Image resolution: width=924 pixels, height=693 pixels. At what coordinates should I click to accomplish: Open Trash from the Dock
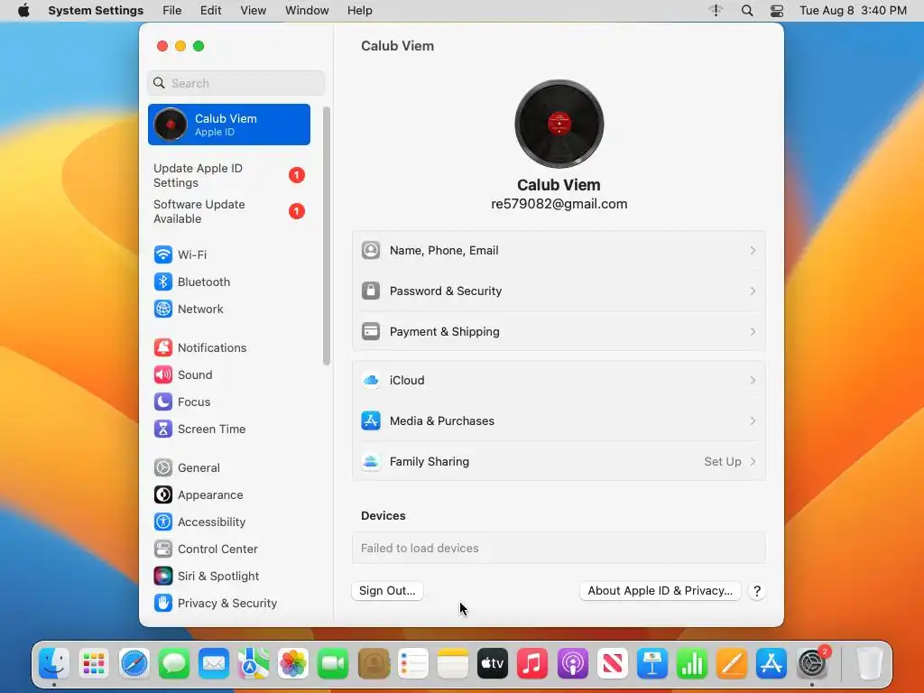coord(869,663)
